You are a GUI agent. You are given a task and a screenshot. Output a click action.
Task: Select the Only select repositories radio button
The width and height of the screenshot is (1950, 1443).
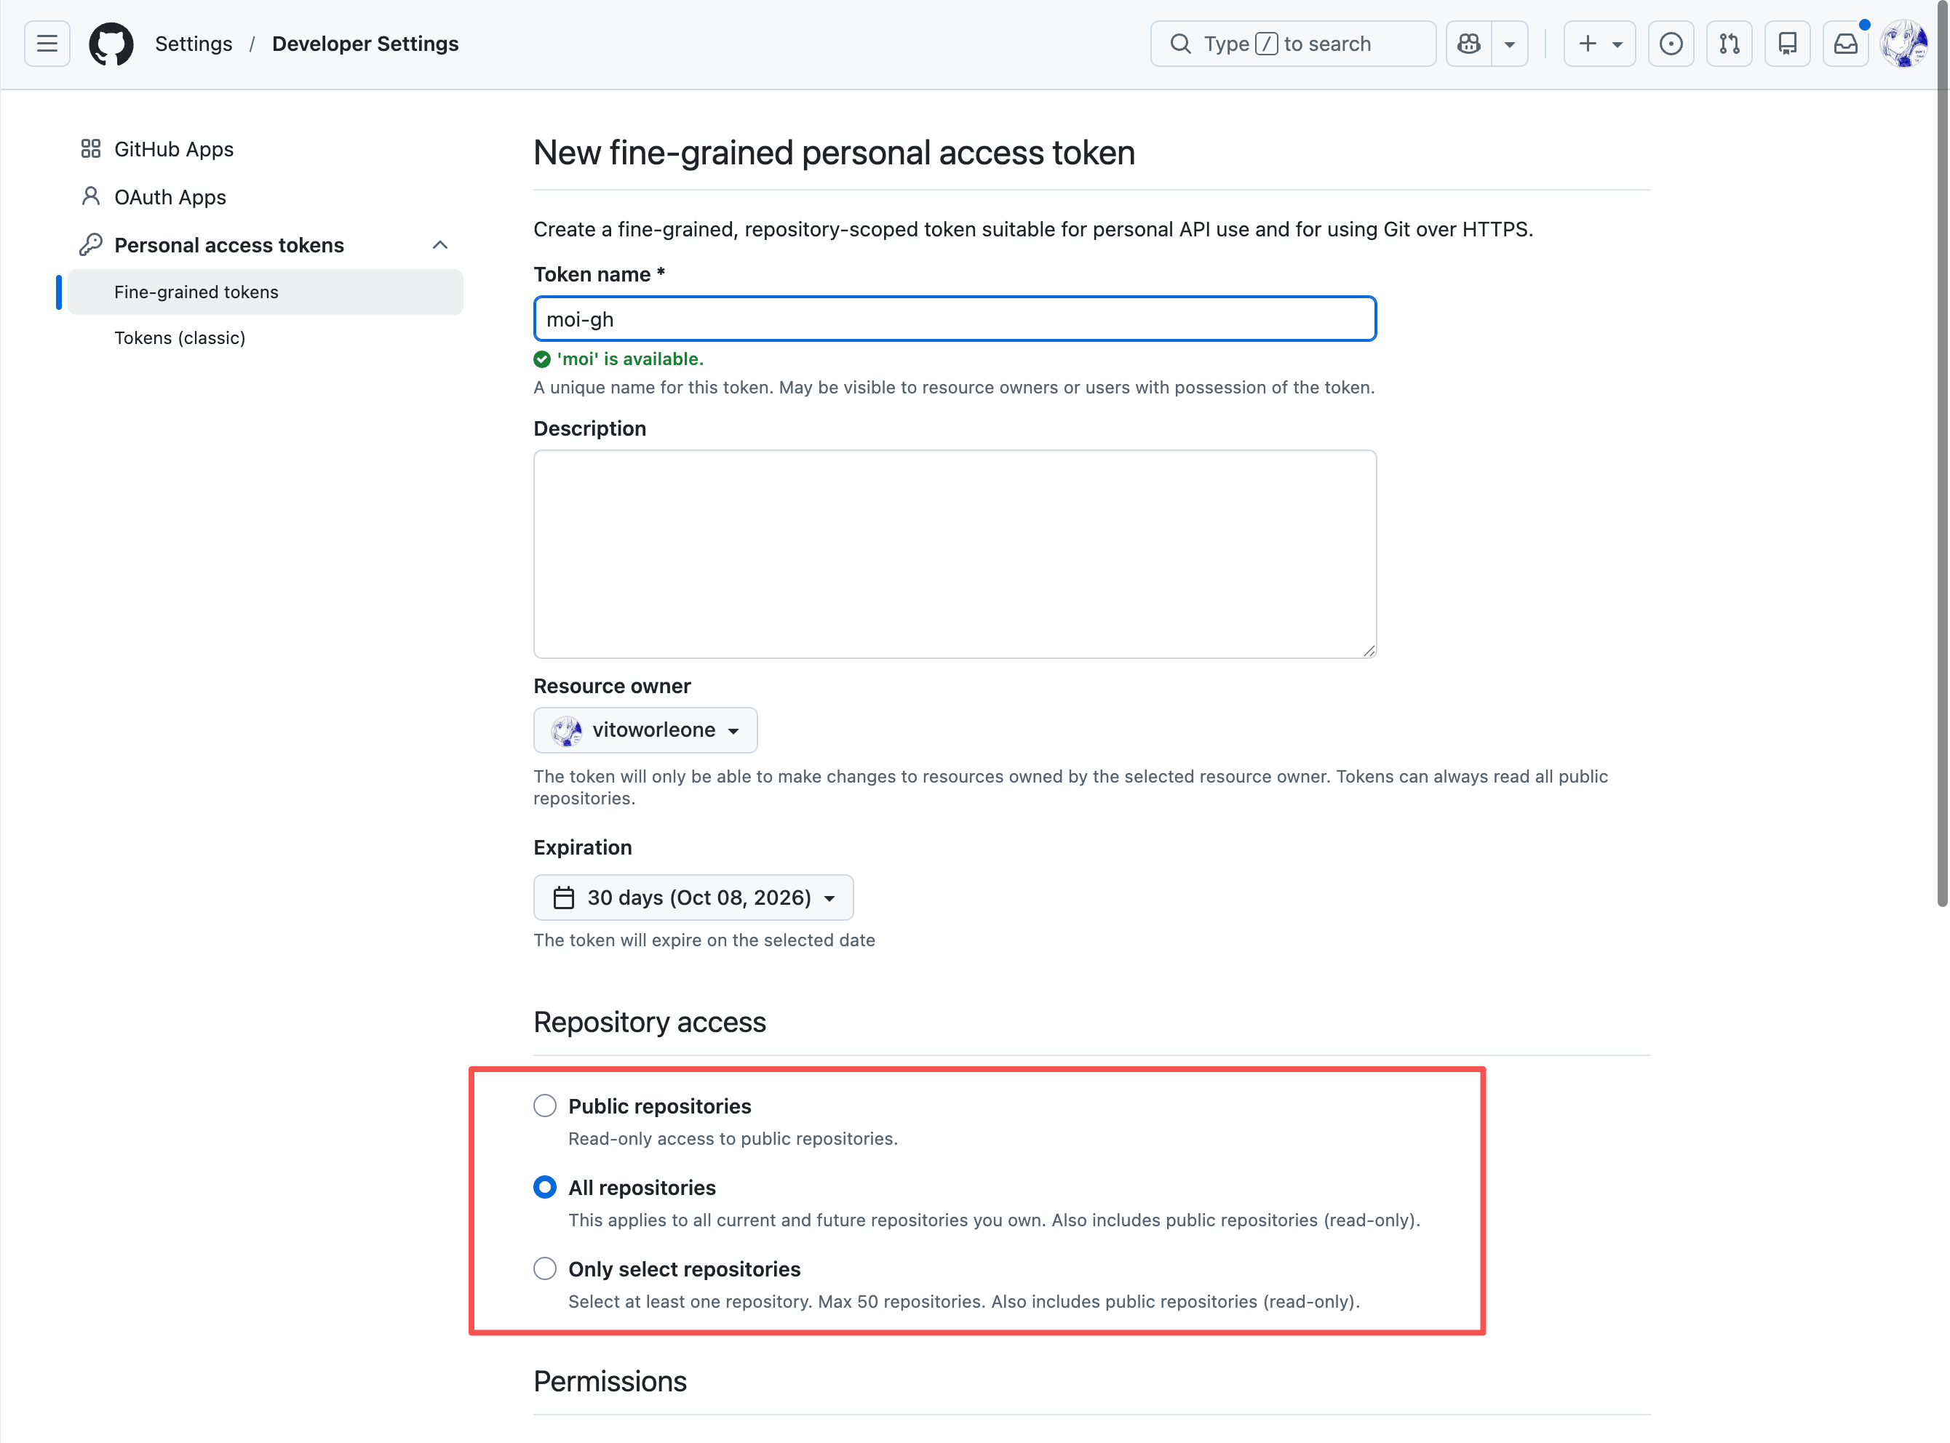tap(545, 1268)
